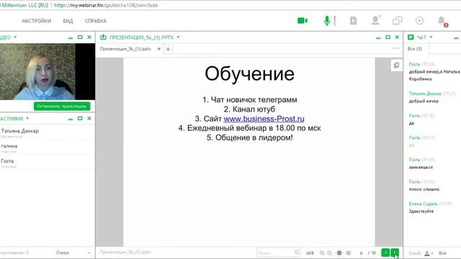The width and height of the screenshot is (461, 259).
Task: Open the СПРАВКА menu
Action: tap(96, 21)
